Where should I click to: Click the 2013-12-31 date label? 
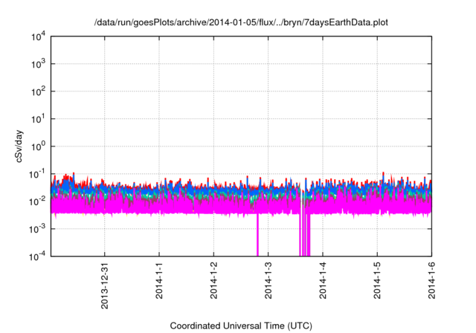[x=104, y=285]
